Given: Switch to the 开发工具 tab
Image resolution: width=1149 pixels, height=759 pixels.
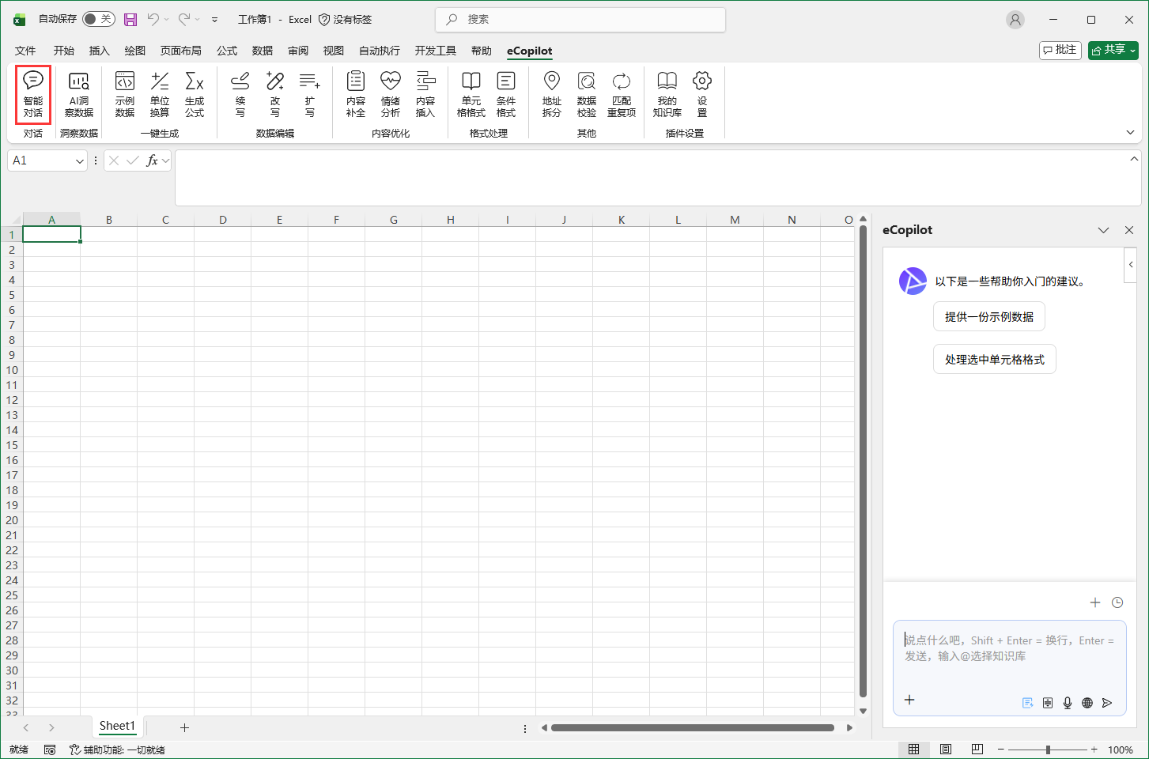Looking at the screenshot, I should click(435, 51).
